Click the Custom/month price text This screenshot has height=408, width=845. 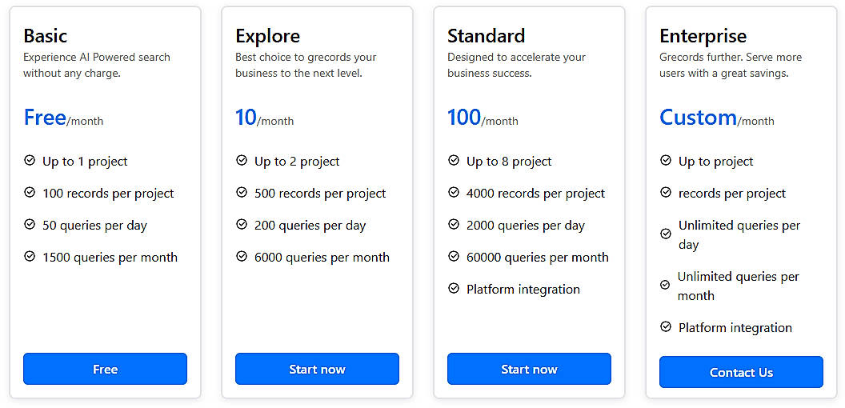(716, 118)
